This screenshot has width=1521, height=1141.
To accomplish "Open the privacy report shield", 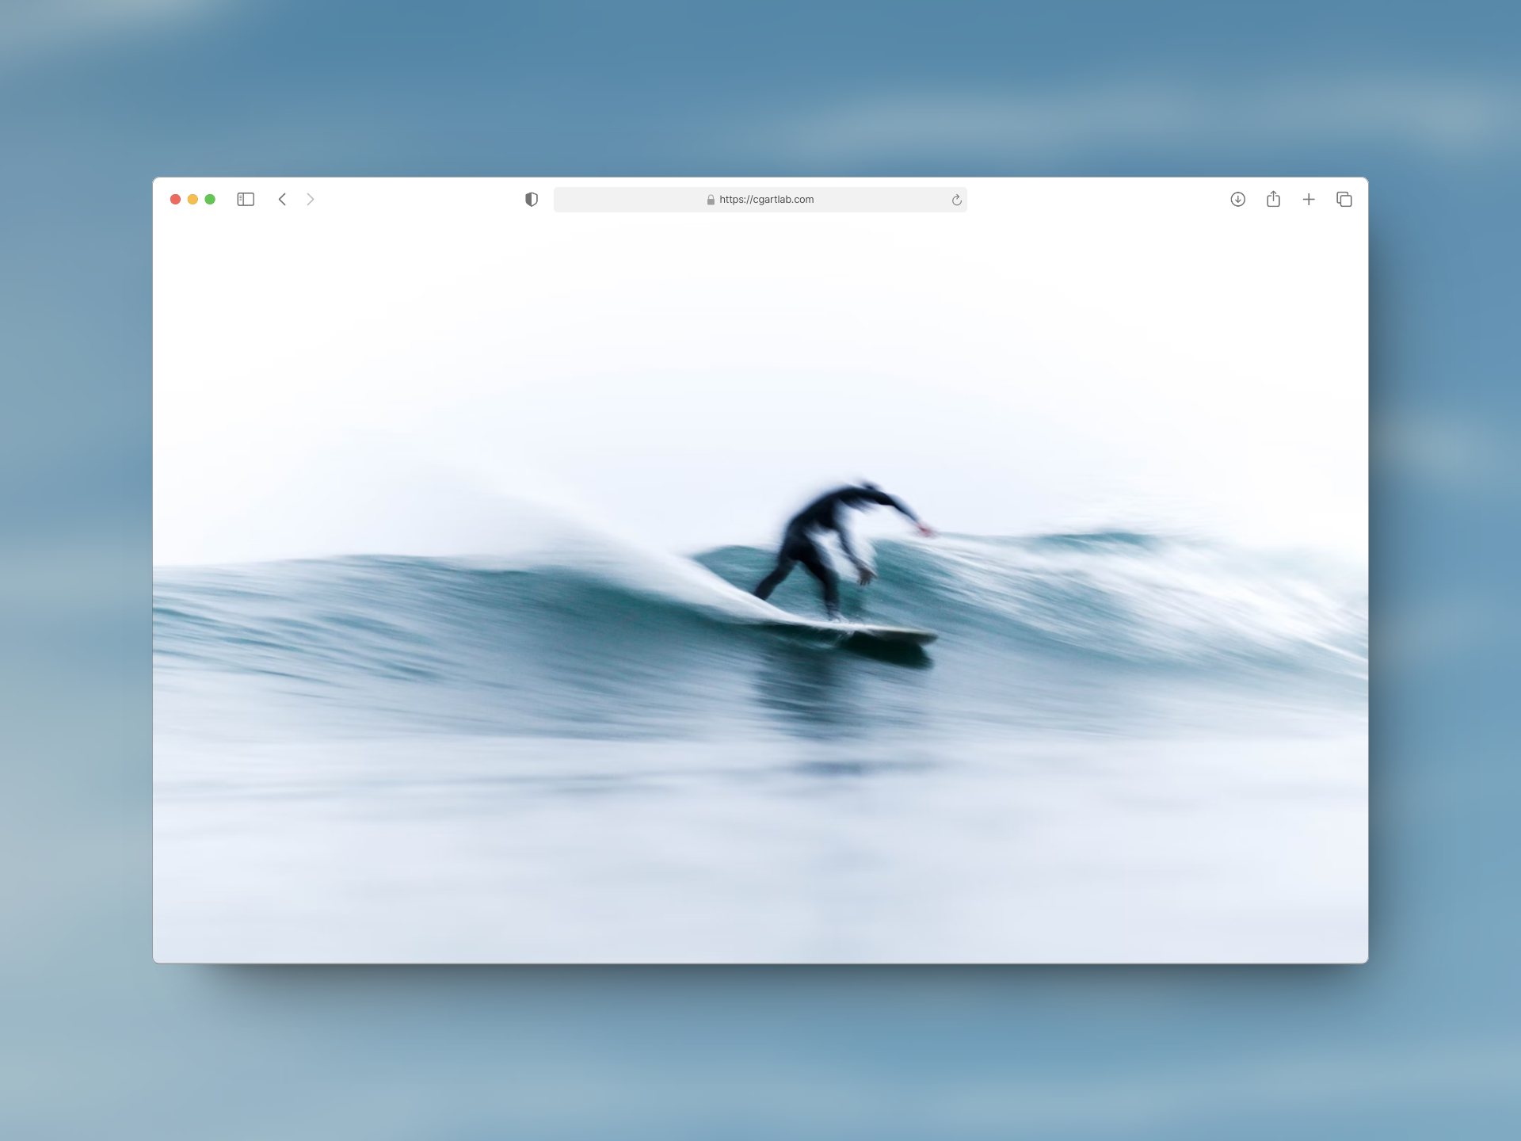I will click(532, 200).
